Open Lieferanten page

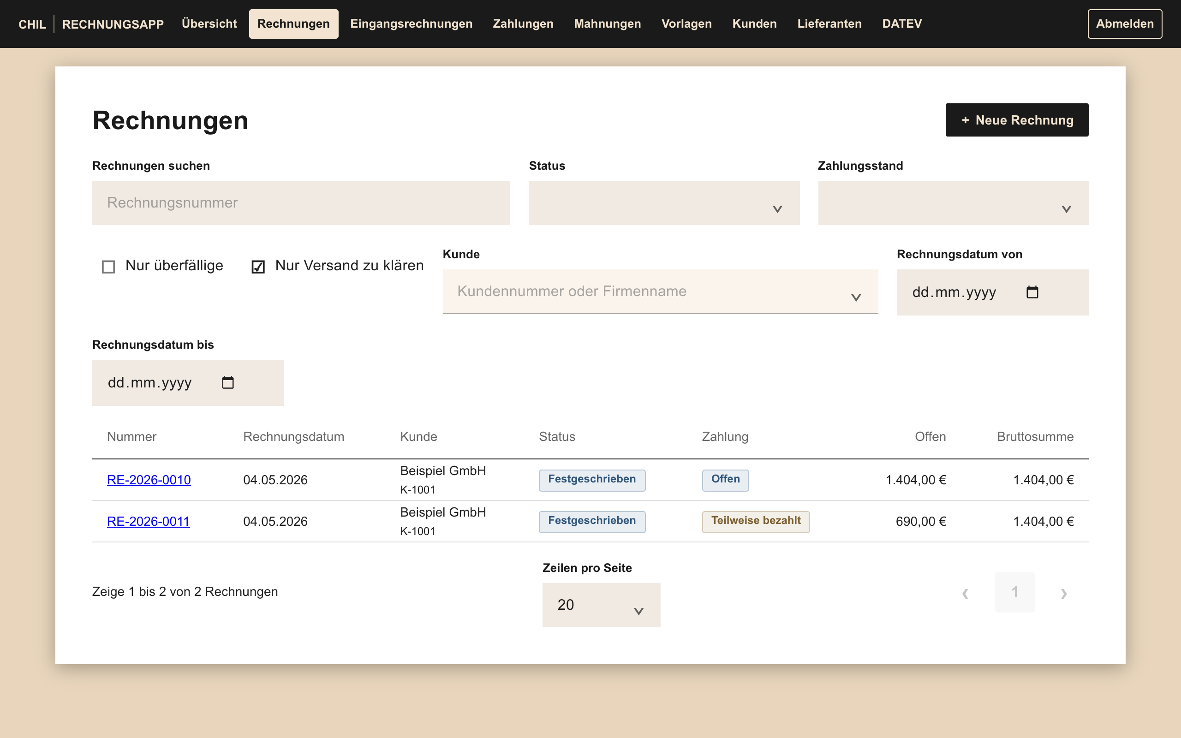829,24
